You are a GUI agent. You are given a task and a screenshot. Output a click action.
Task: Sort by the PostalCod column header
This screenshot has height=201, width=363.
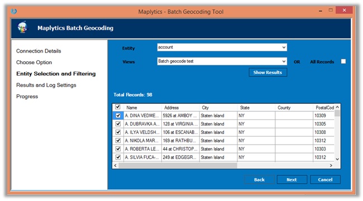324,107
